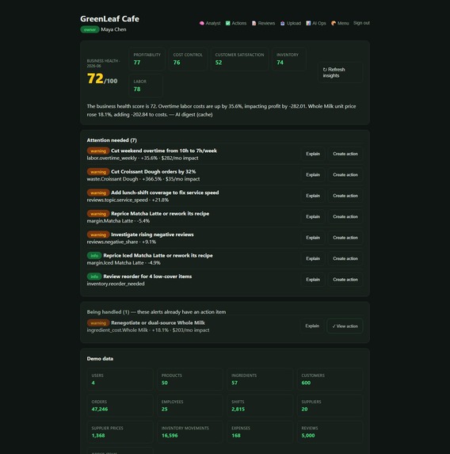Click the Reviews document icon
This screenshot has width=450, height=454.
point(254,23)
